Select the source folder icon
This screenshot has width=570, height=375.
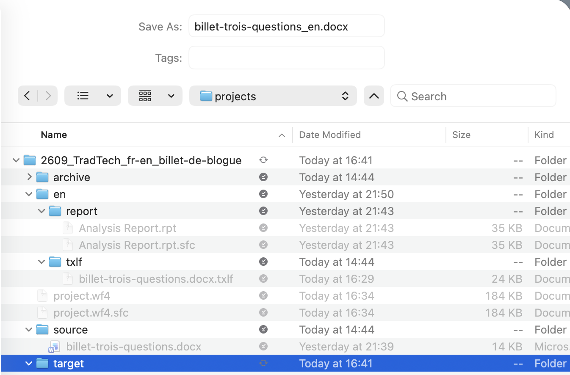(42, 329)
